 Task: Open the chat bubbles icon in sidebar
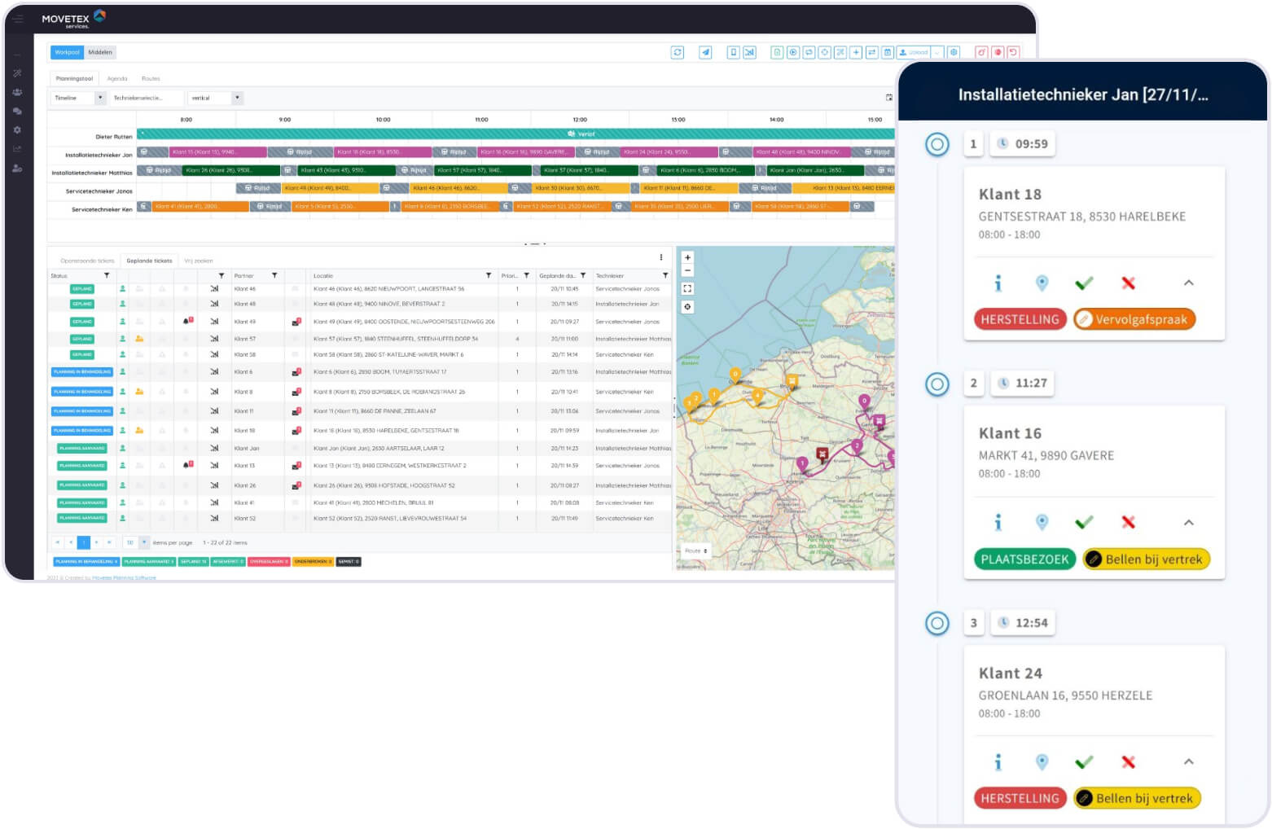click(17, 111)
